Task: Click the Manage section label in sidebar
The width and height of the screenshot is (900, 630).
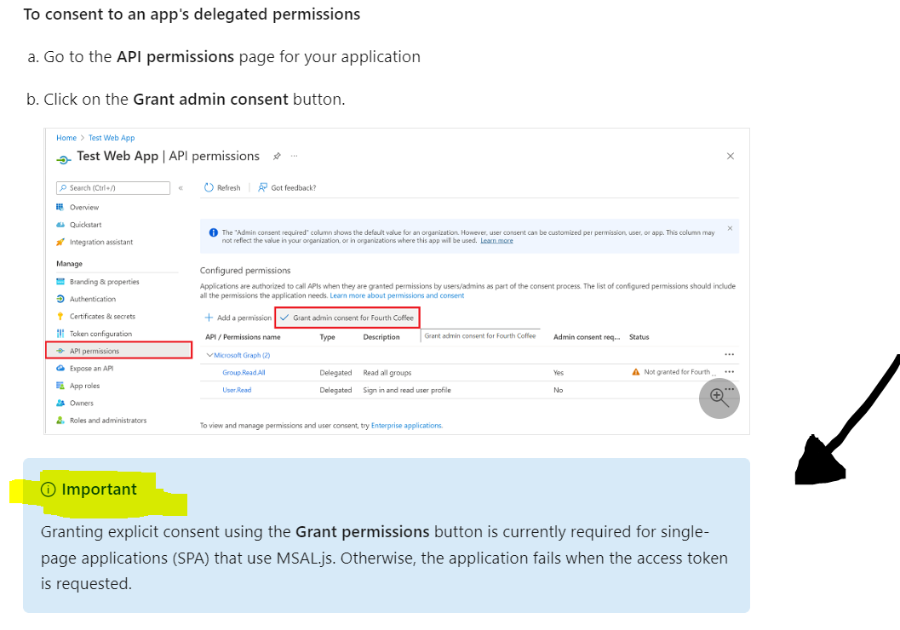Action: (x=70, y=264)
